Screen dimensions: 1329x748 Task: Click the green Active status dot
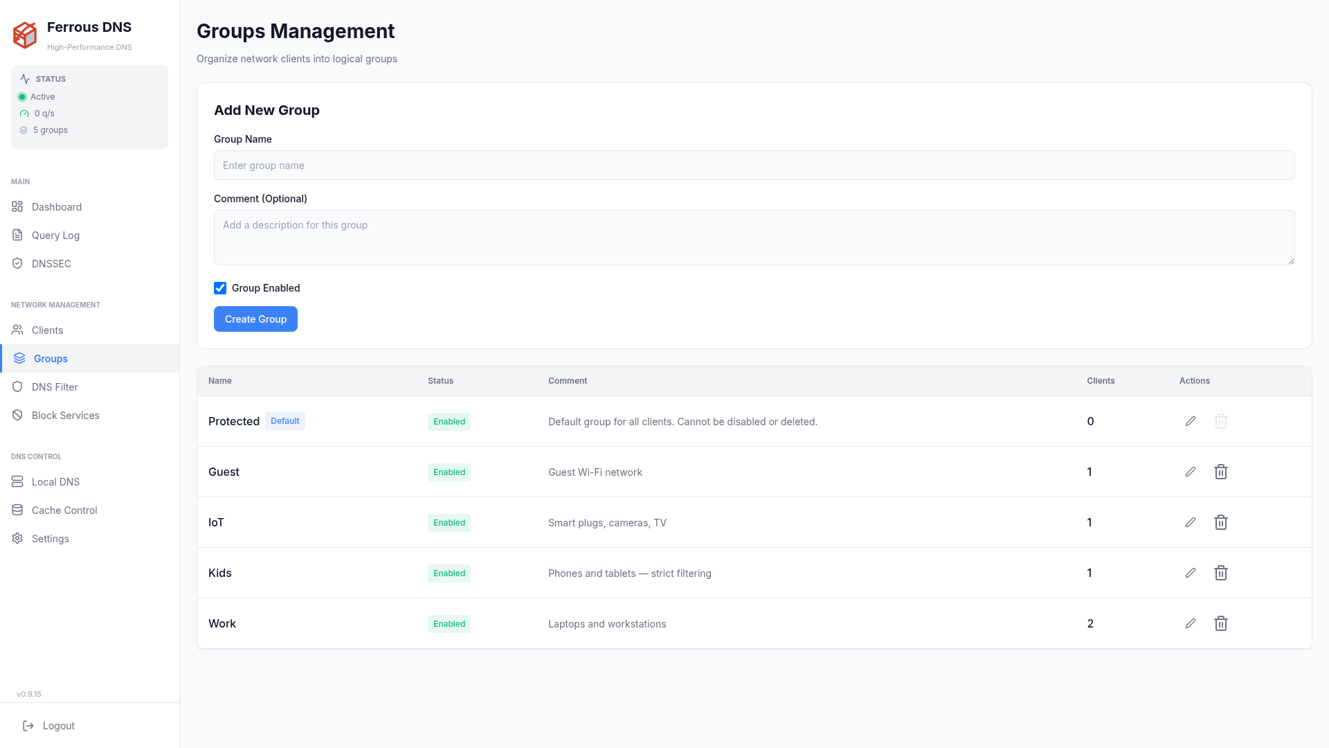(22, 97)
